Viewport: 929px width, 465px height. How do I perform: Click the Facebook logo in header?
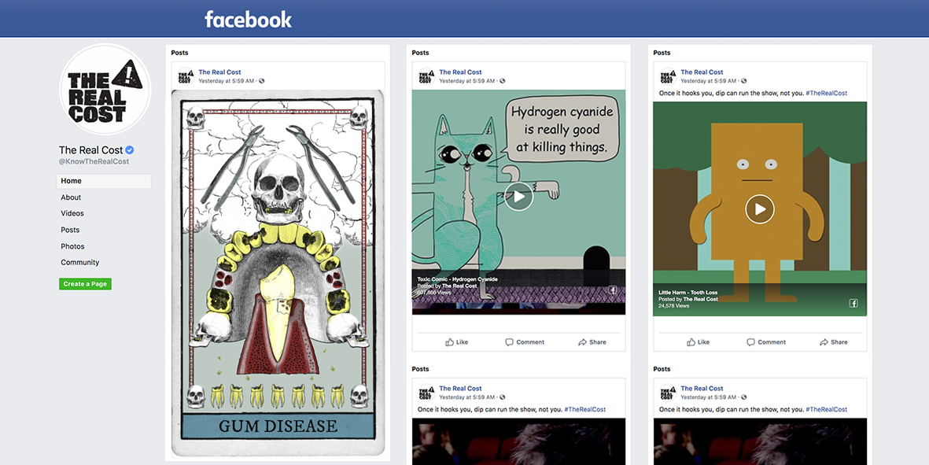249,20
